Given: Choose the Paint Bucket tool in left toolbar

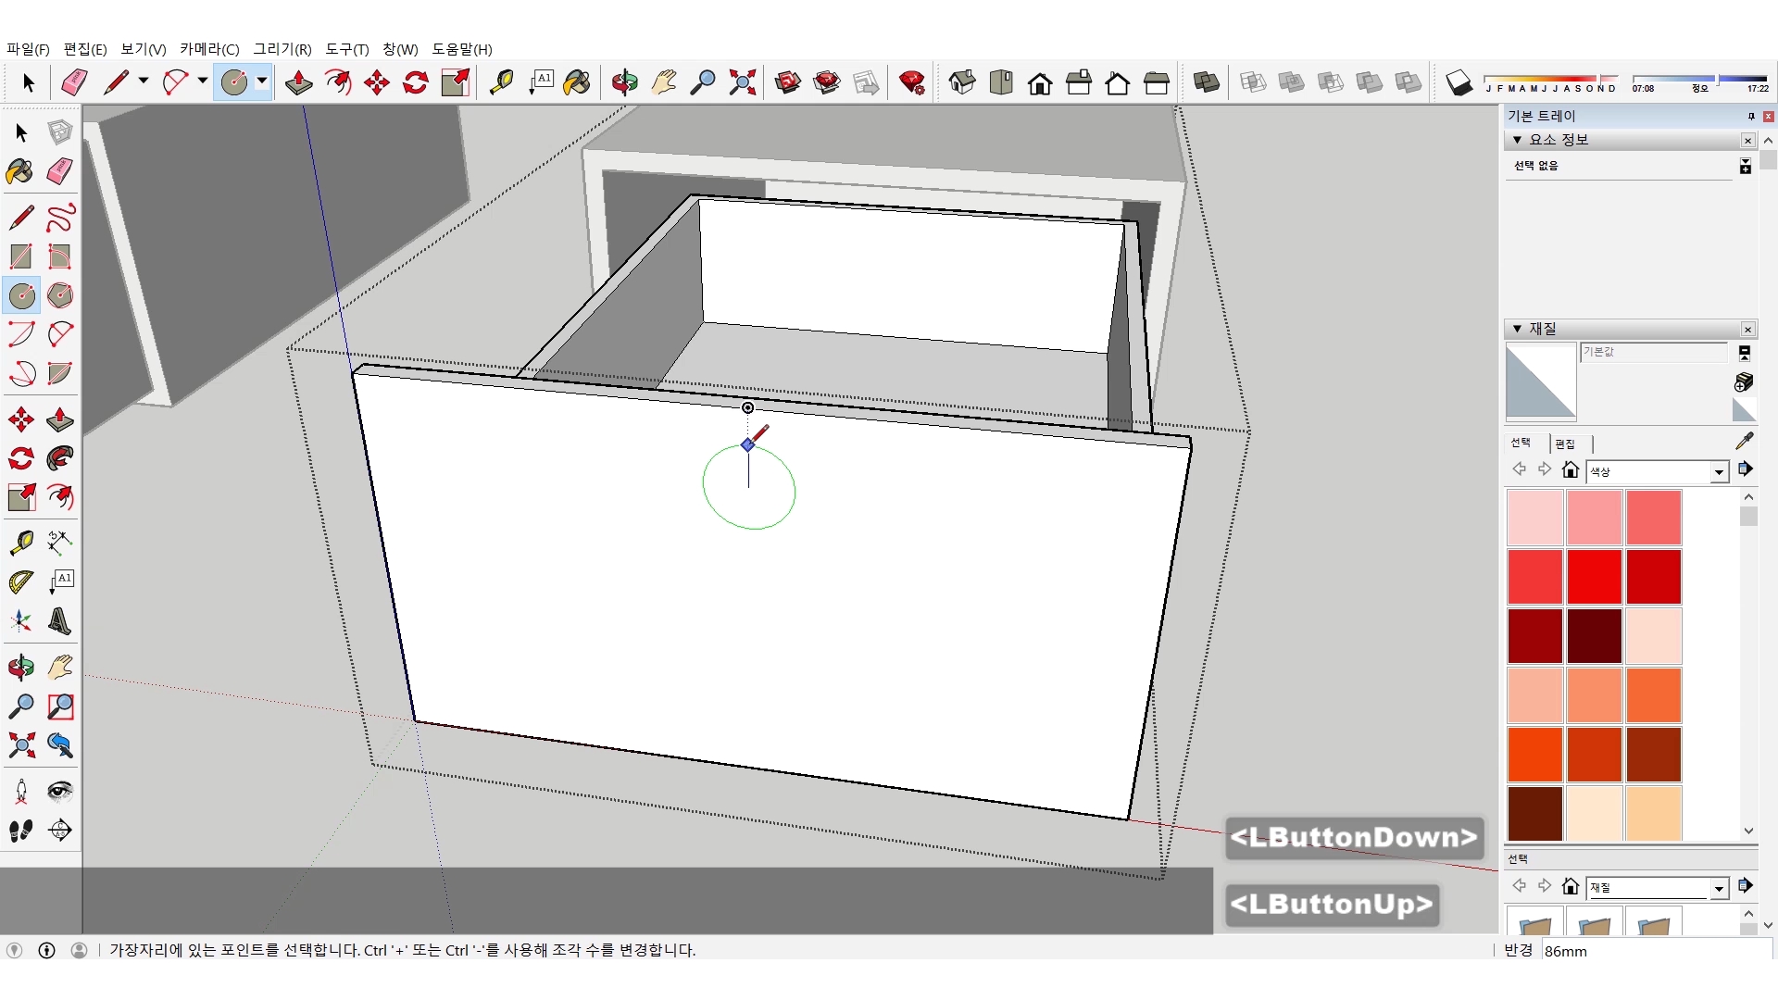Looking at the screenshot, I should click(20, 171).
